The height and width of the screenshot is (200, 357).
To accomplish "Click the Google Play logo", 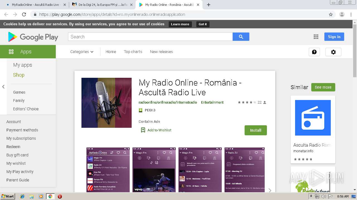I will (33, 37).
